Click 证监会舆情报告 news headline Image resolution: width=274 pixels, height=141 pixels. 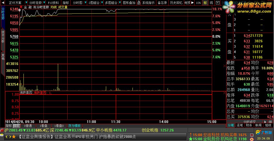(x=77, y=136)
